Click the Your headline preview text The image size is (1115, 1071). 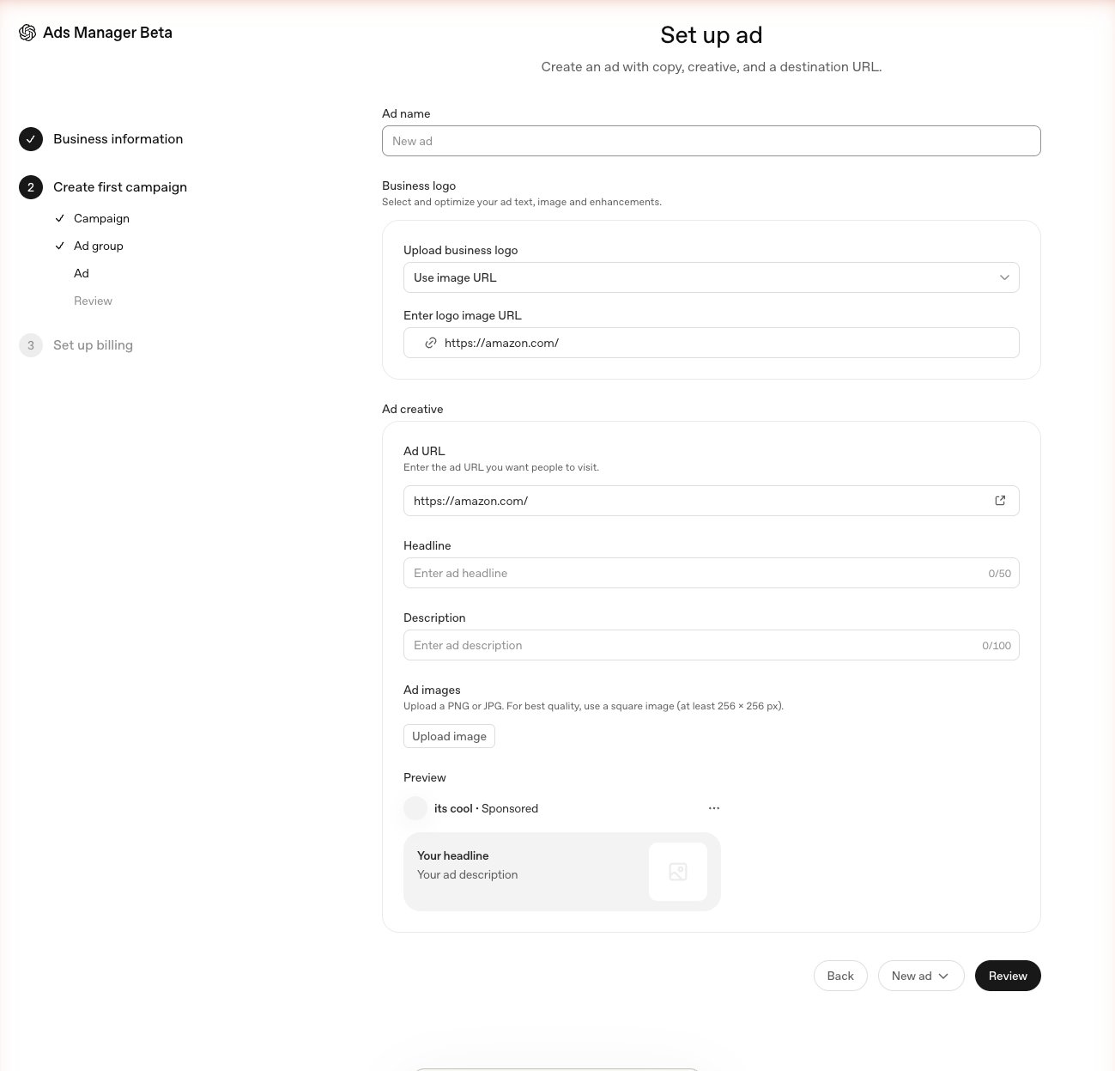click(x=452, y=855)
